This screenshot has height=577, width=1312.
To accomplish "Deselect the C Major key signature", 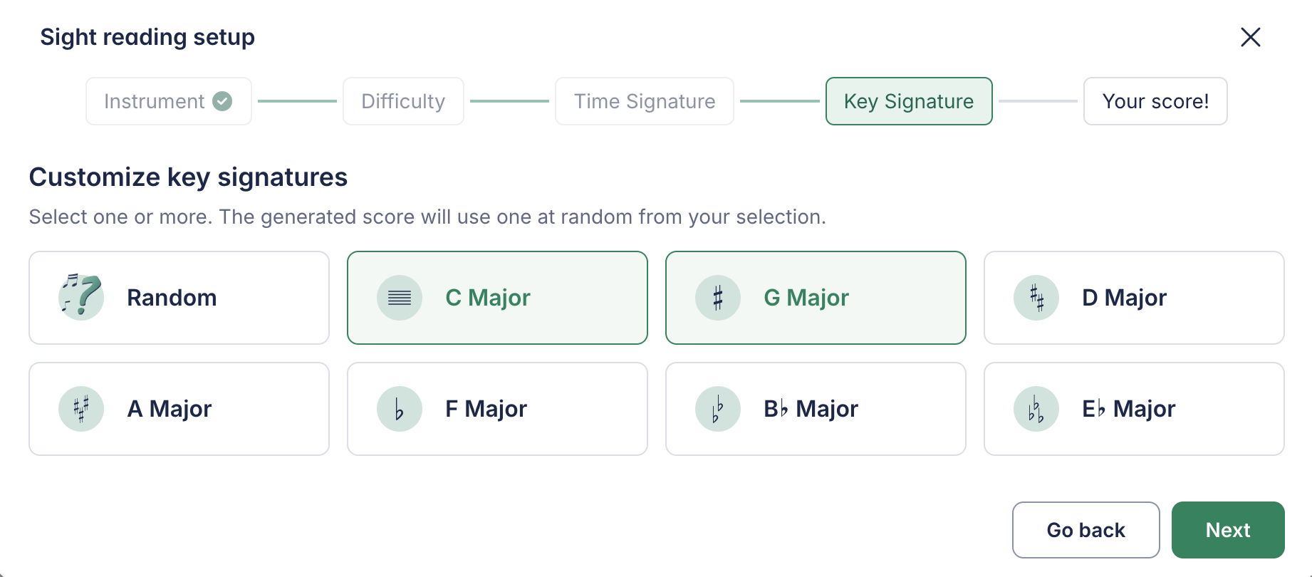I will click(x=497, y=298).
